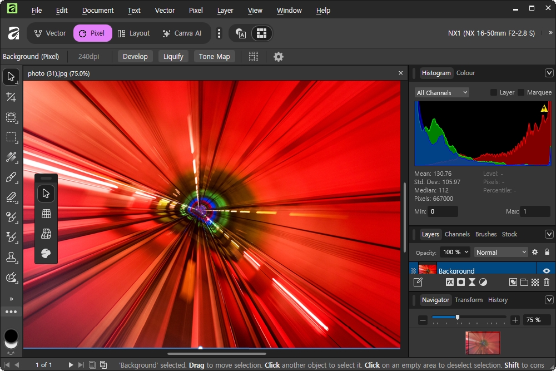The height and width of the screenshot is (371, 556).
Task: Enable the Layer histogram checkbox
Action: coord(493,92)
